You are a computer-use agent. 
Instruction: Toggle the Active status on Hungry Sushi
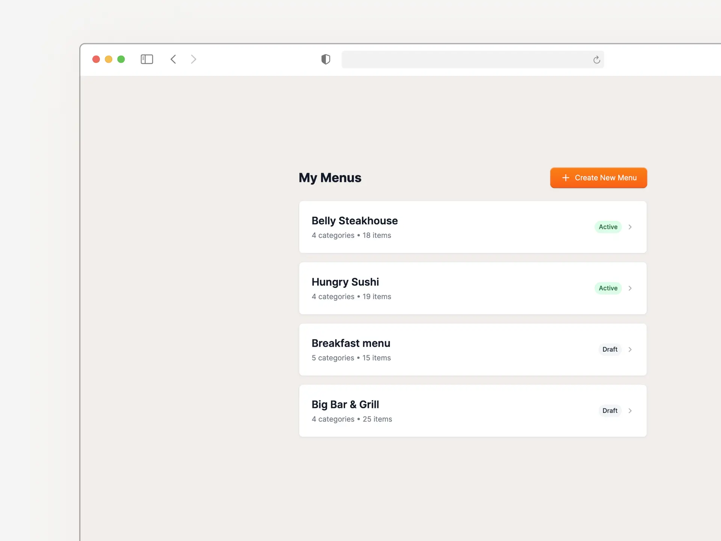608,288
